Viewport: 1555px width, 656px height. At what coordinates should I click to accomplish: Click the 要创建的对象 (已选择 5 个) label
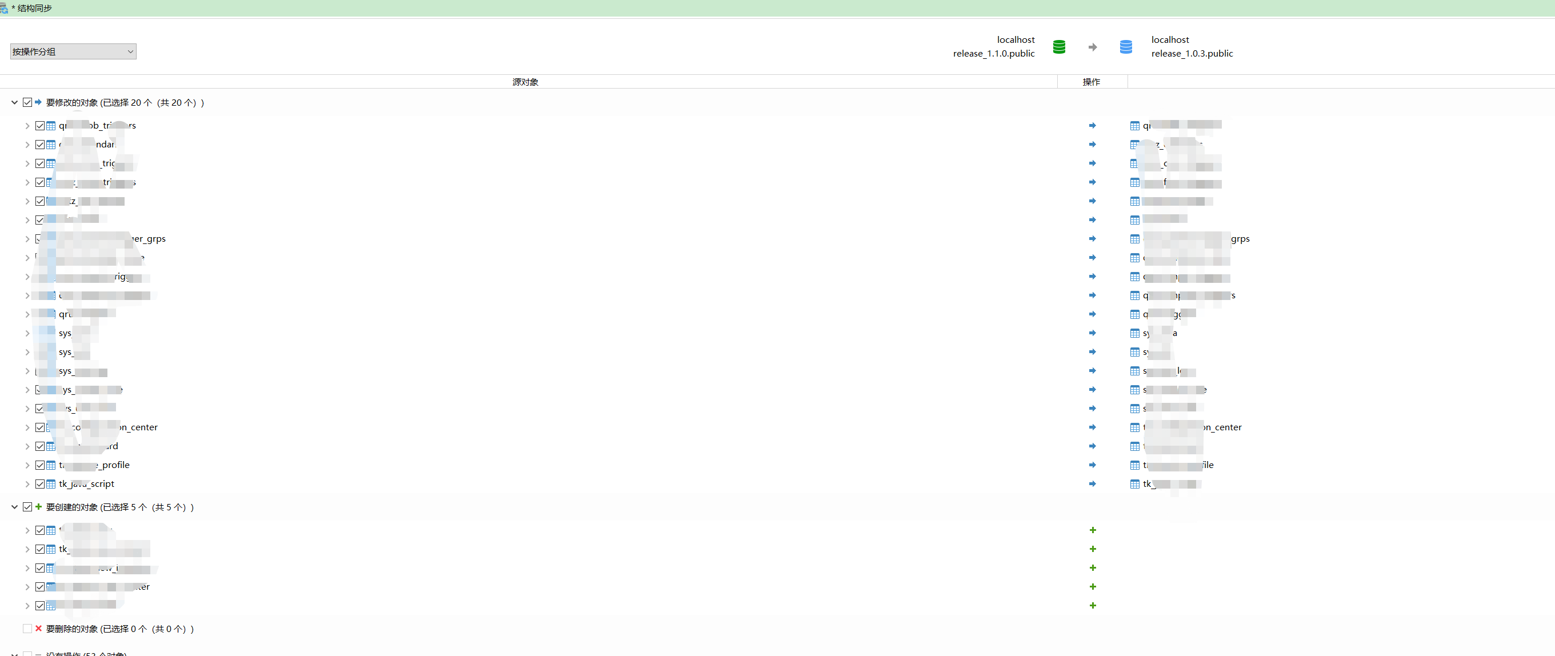click(x=120, y=507)
